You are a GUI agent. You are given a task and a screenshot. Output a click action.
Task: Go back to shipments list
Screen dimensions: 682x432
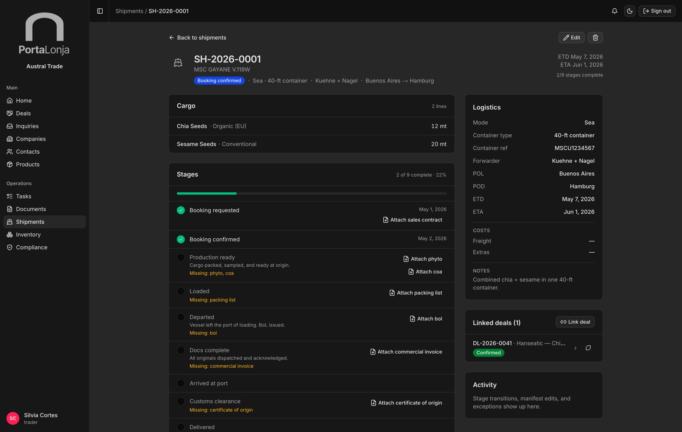point(197,37)
